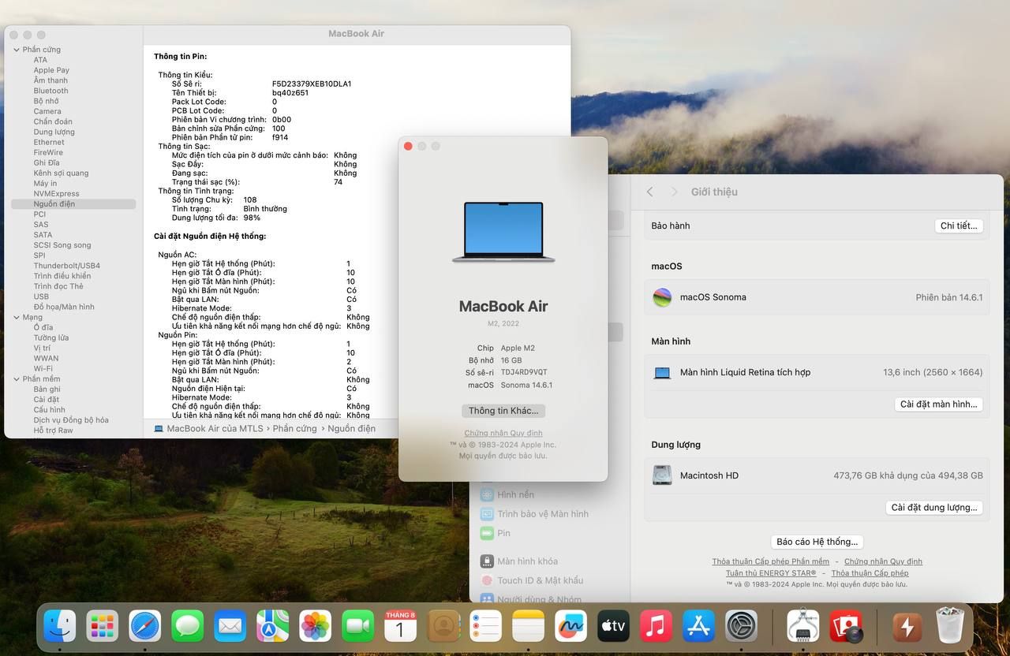Screen dimensions: 1010x656
Task: Open Photo Booth from the Dock
Action: [846, 626]
